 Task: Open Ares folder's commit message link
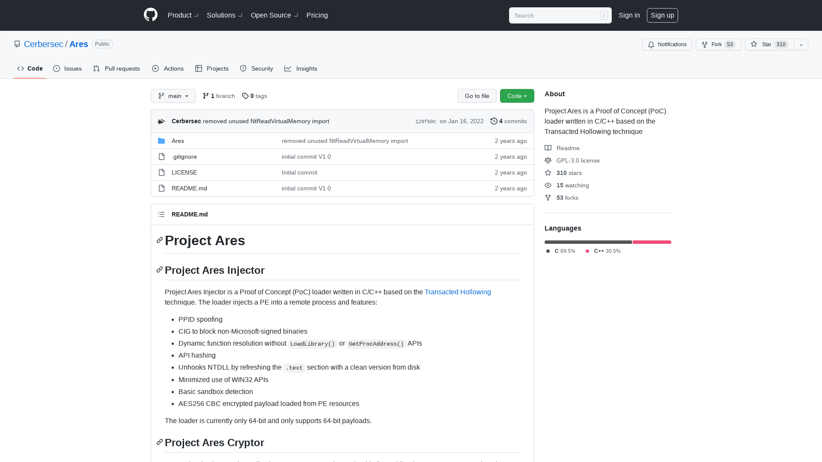345,141
